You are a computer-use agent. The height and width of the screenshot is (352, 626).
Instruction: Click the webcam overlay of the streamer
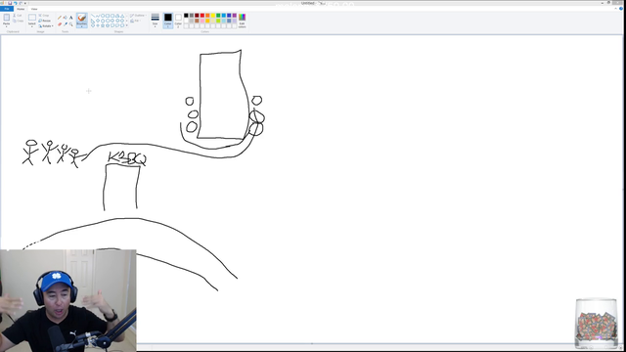coord(67,300)
